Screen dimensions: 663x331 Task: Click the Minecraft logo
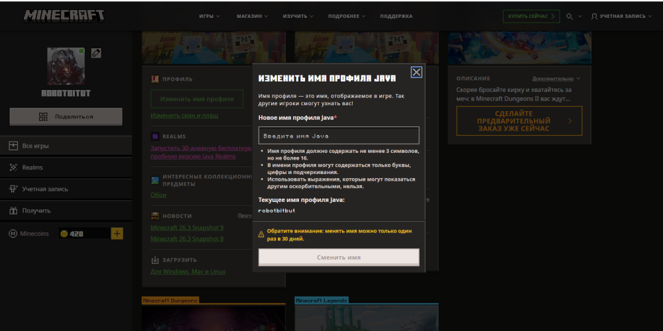(x=64, y=16)
